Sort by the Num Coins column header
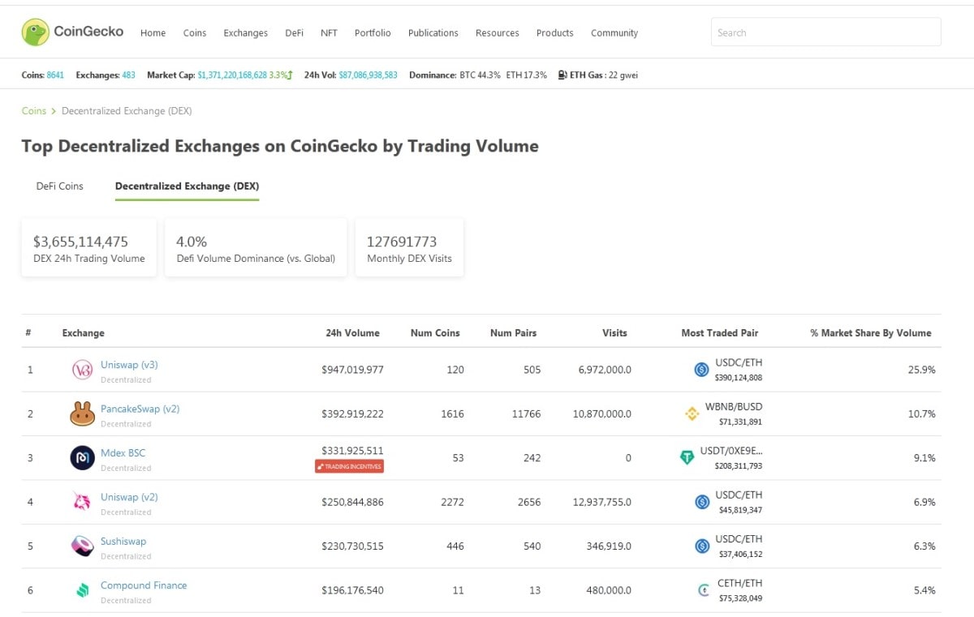Image resolution: width=974 pixels, height=617 pixels. click(435, 332)
